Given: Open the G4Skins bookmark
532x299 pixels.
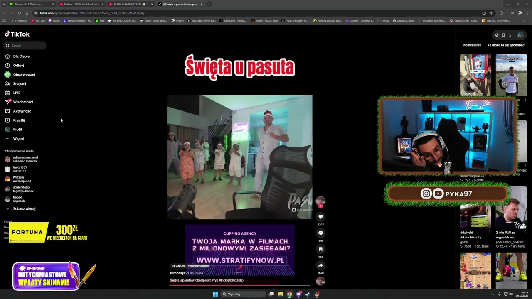Looking at the screenshot, I should coord(359,20).
